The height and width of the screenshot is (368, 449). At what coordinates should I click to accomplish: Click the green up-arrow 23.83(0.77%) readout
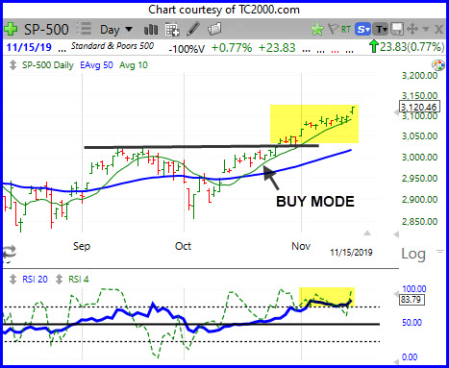(407, 47)
